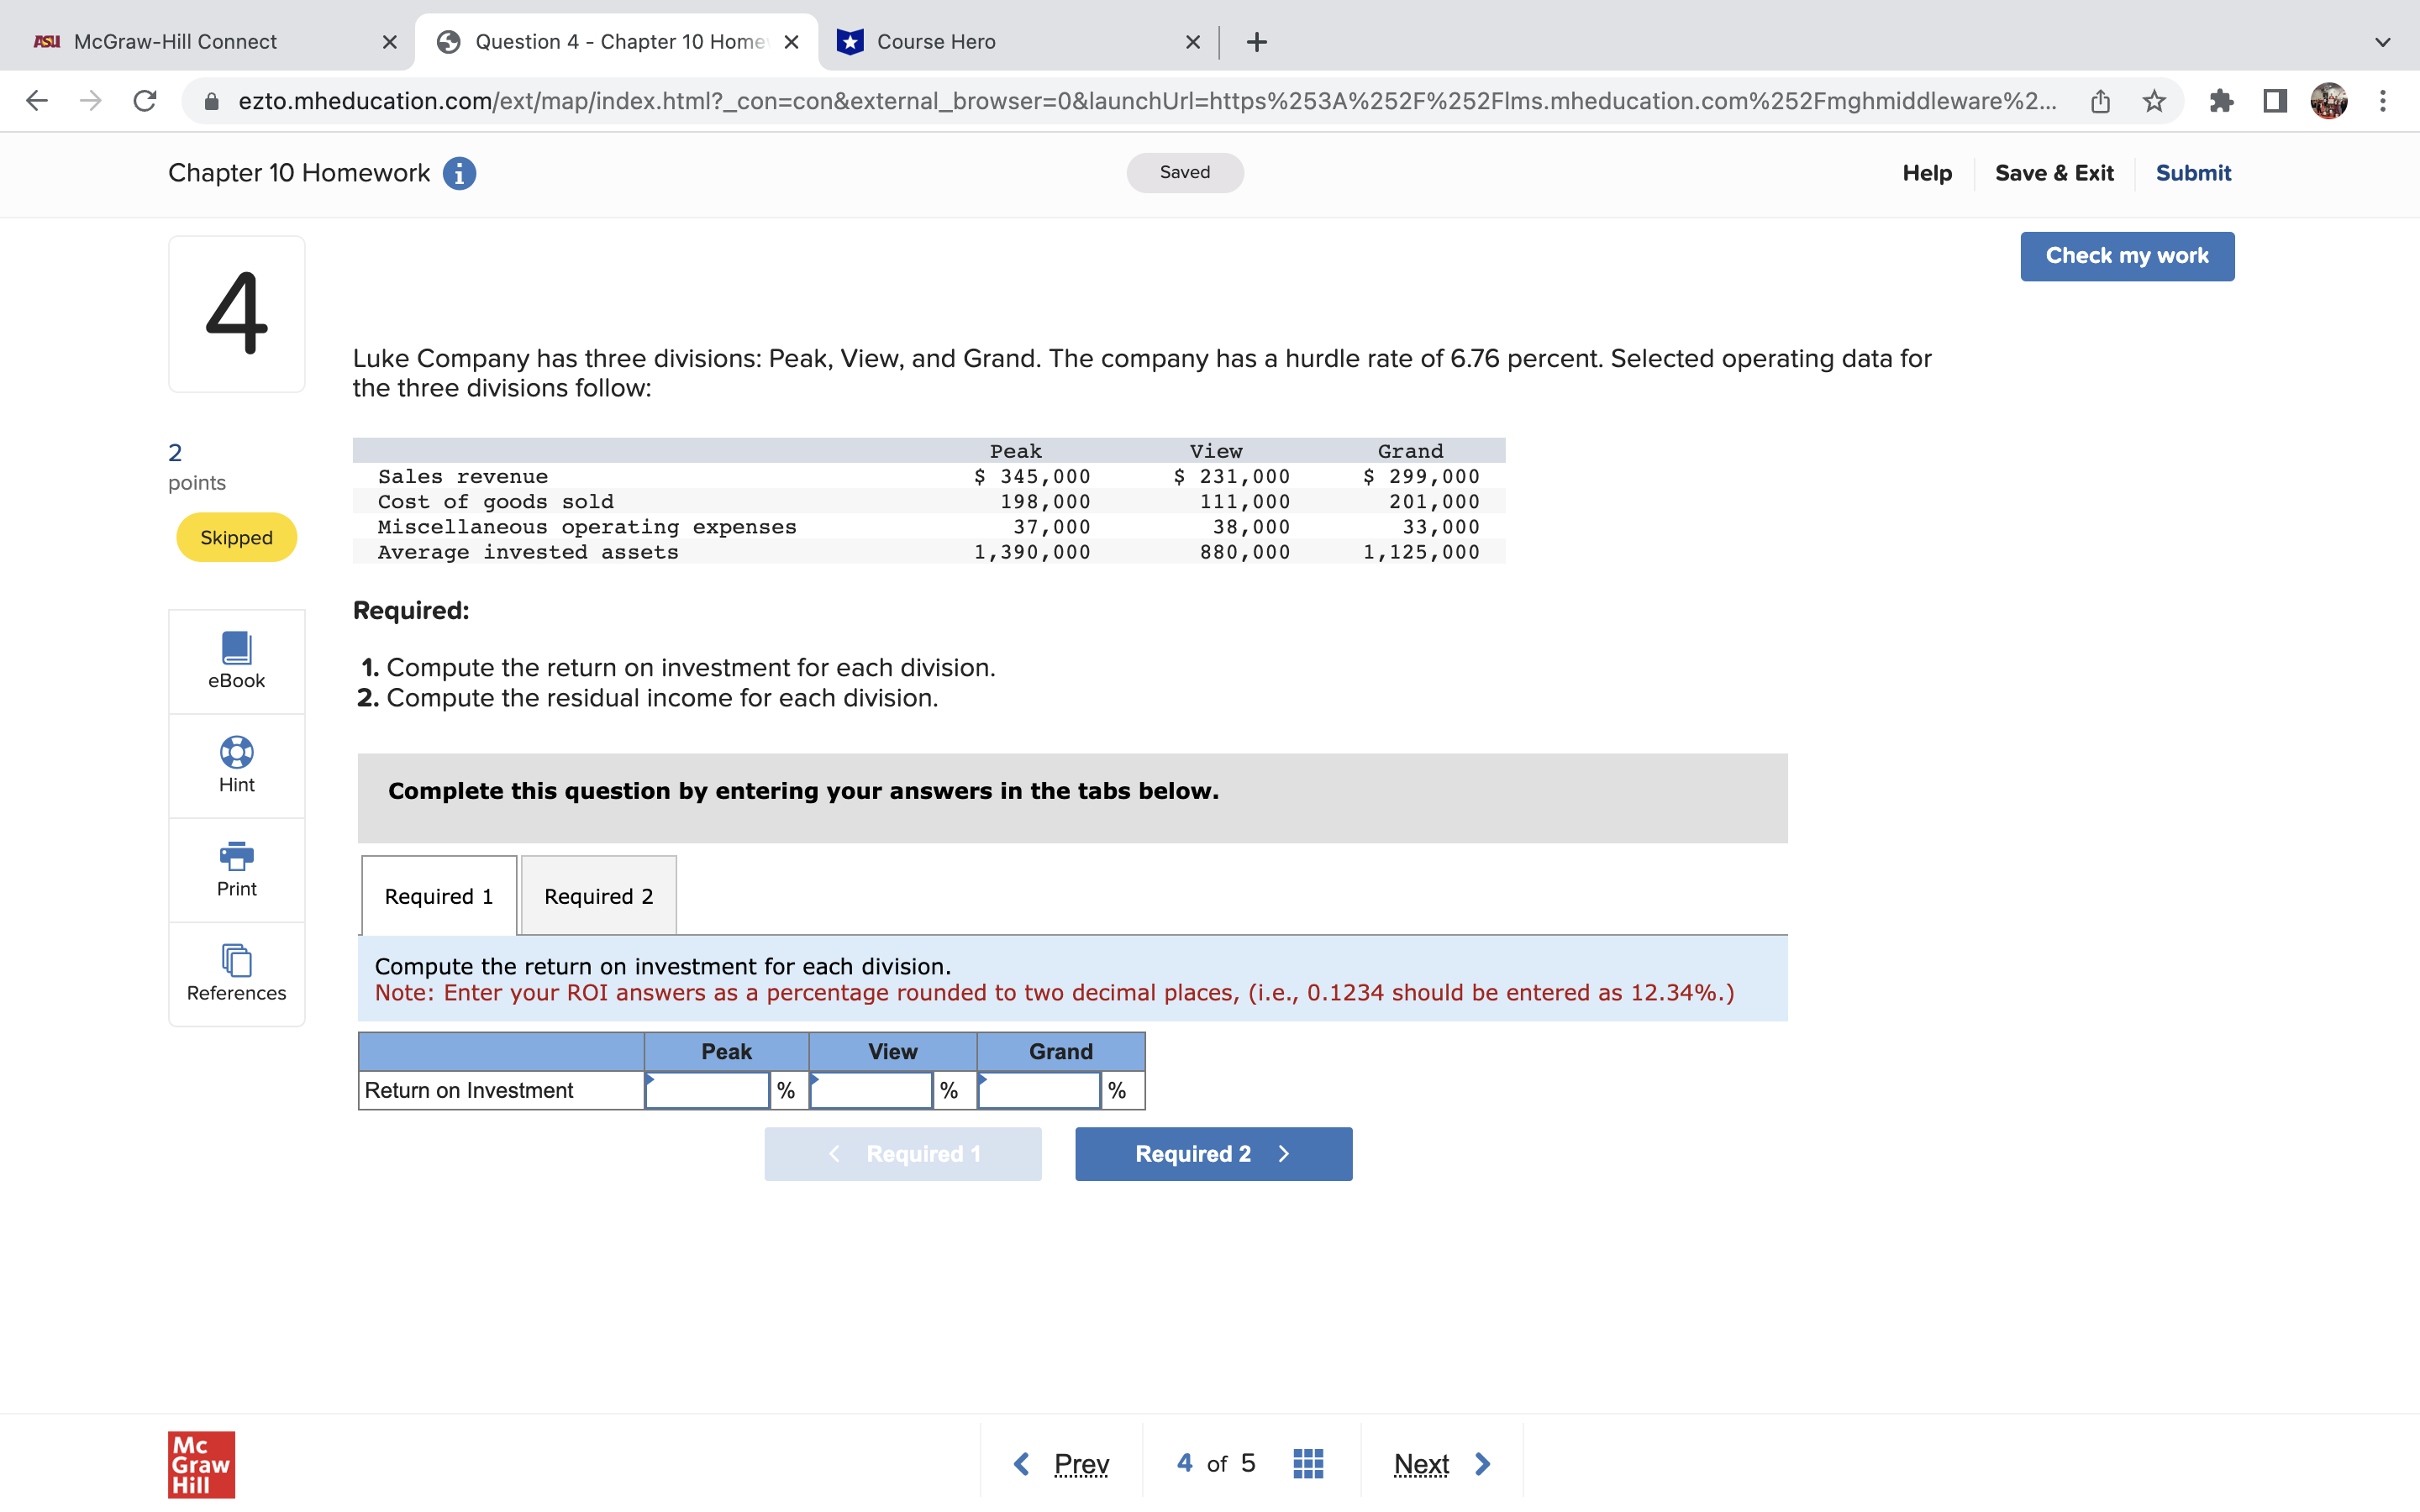Bookmark page with star icon
This screenshot has width=2420, height=1512.
(x=2154, y=101)
